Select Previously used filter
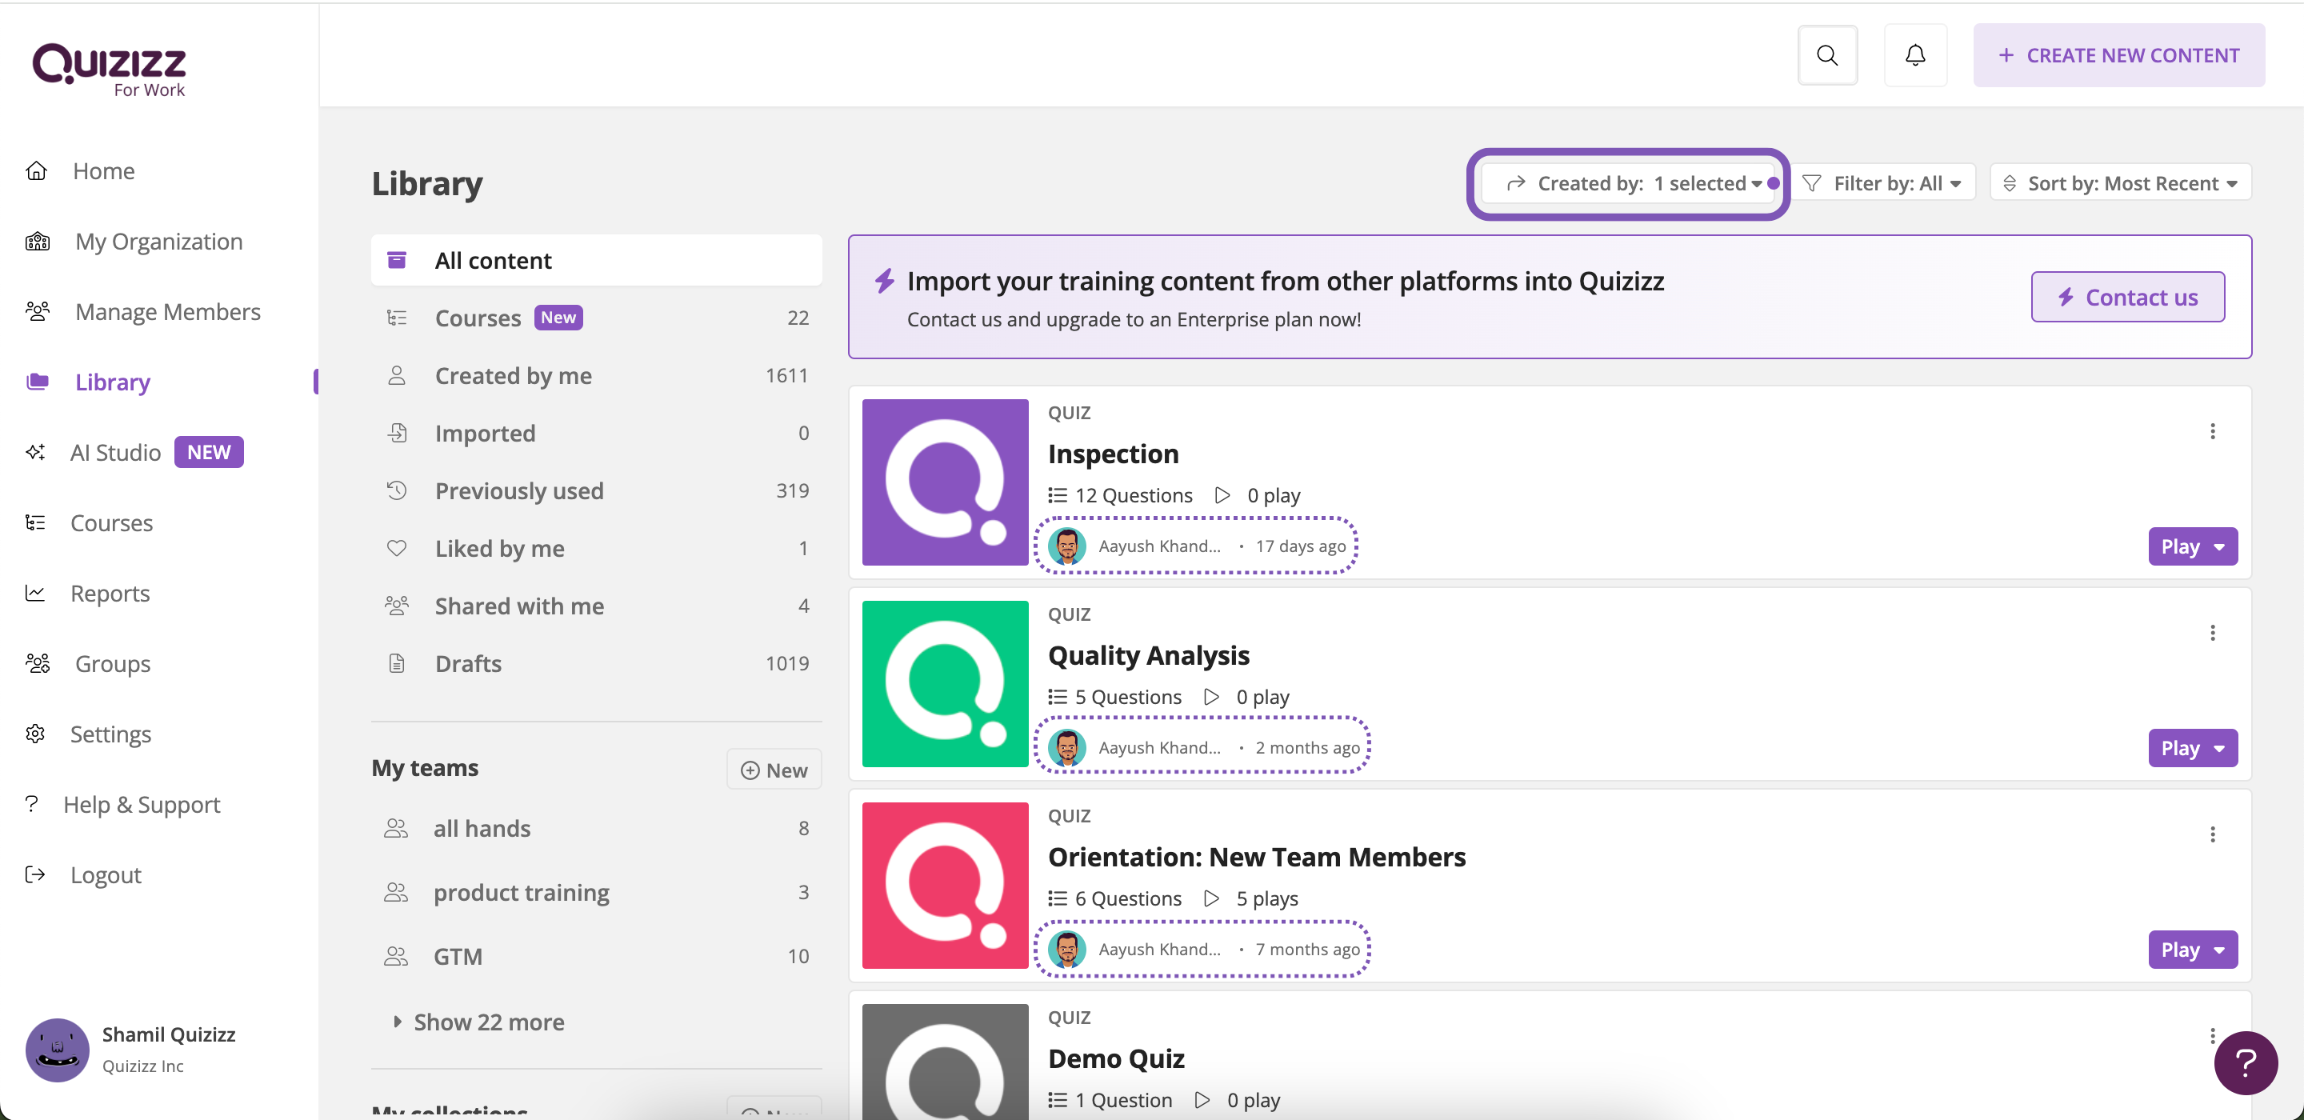The width and height of the screenshot is (2304, 1120). (596, 490)
